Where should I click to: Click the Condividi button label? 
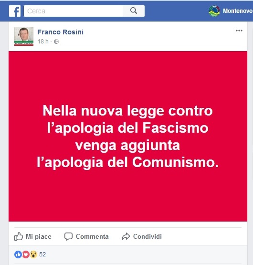(148, 236)
